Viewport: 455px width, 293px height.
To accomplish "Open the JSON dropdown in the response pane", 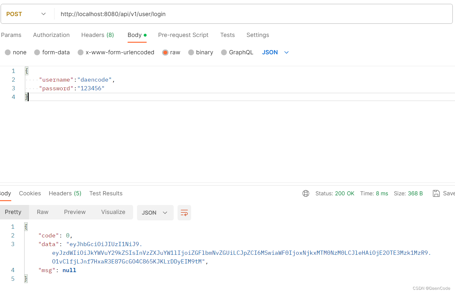I will [x=155, y=212].
